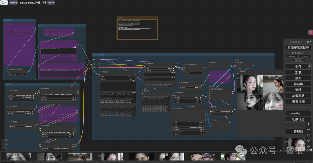Open queue panel settings gear
The image size is (313, 163).
(307, 42)
